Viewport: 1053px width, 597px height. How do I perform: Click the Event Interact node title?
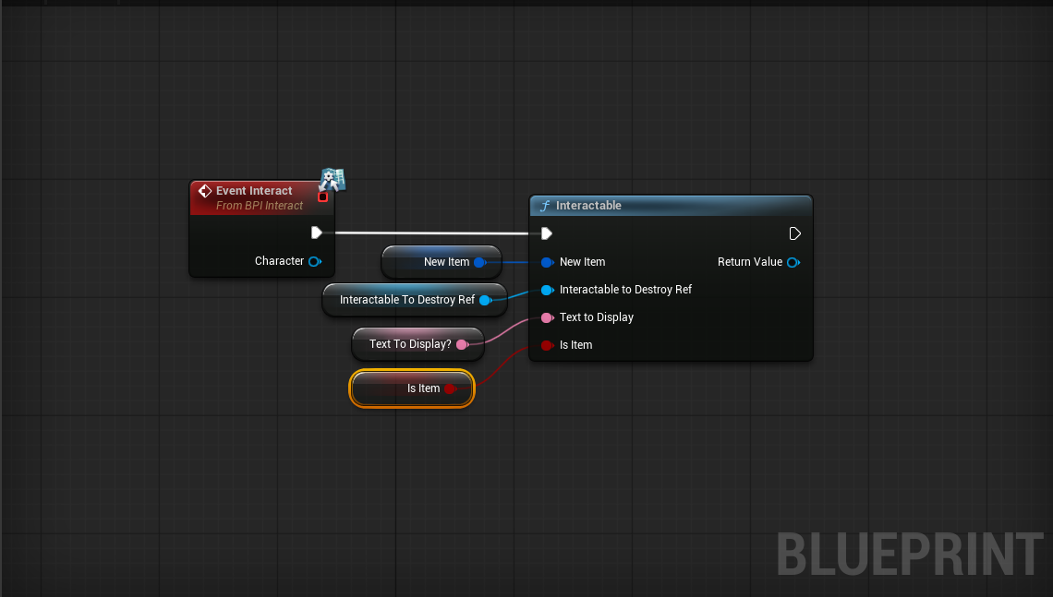pos(254,191)
